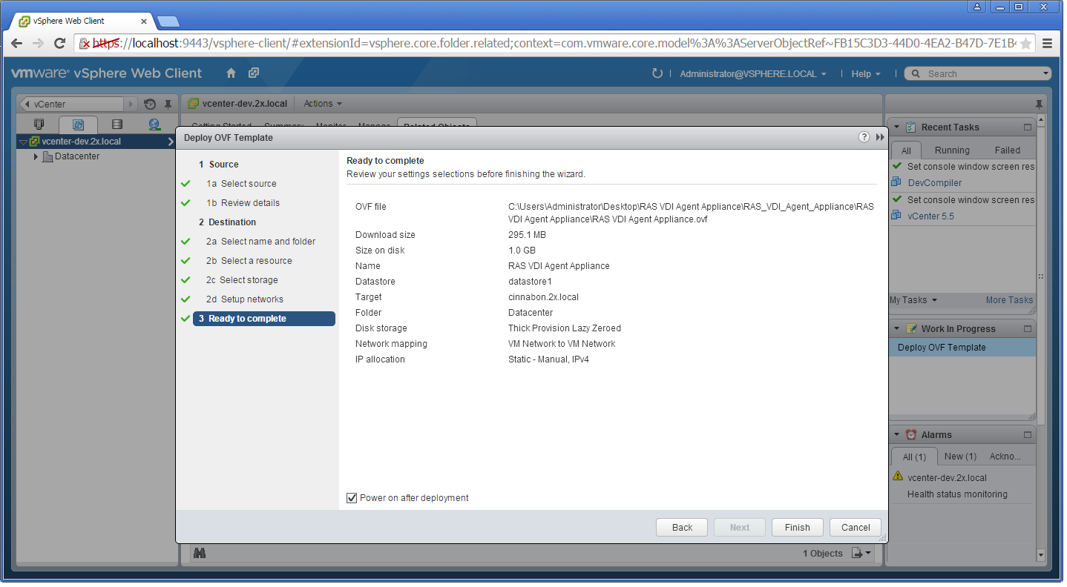
Task: Open the vCenter 5.5 task link
Action: point(930,216)
